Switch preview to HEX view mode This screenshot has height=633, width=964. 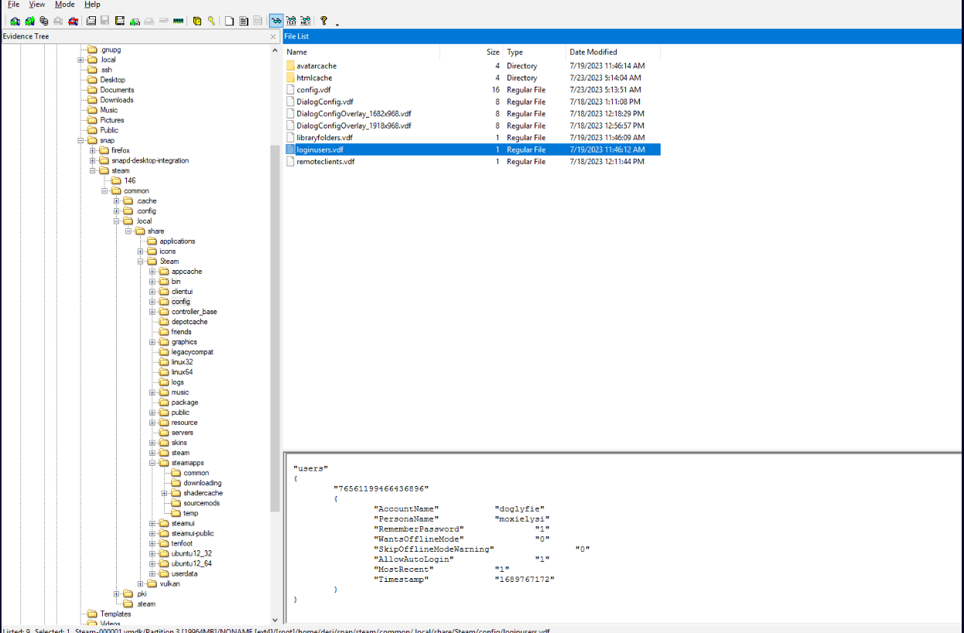pyautogui.click(x=306, y=21)
